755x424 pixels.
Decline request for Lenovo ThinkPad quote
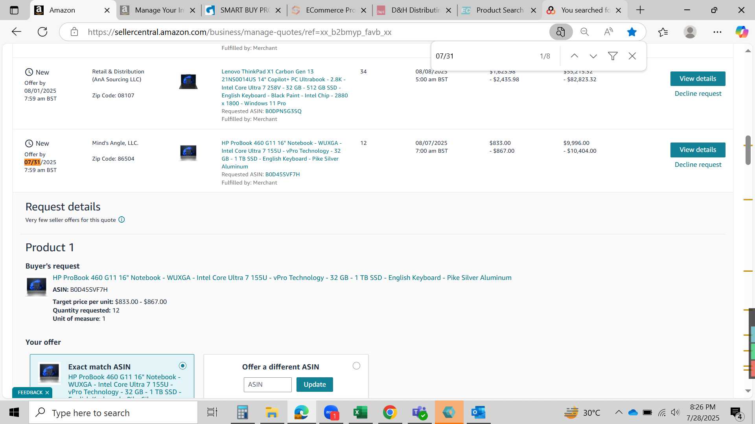tap(698, 93)
